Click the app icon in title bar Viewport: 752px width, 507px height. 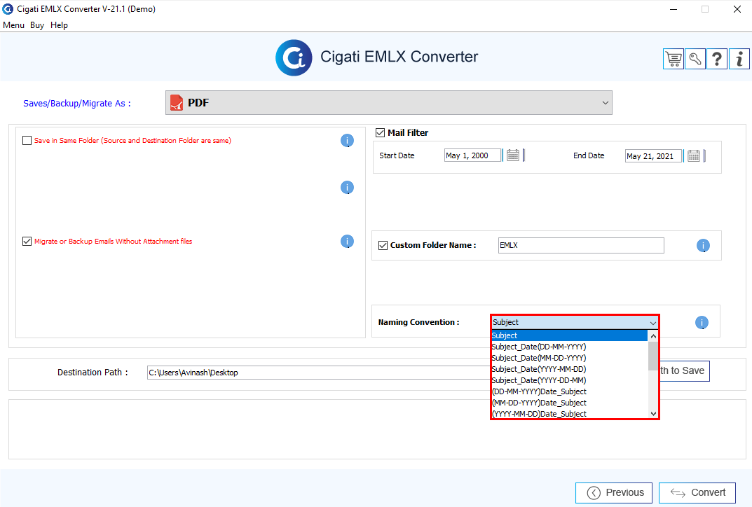click(x=8, y=9)
